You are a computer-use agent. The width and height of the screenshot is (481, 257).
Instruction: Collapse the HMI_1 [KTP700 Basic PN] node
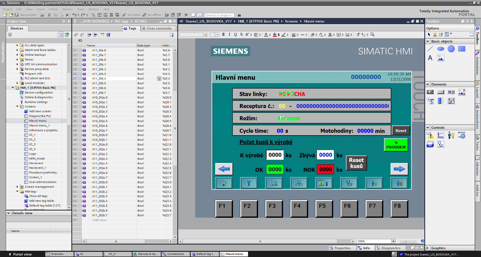coord(13,88)
